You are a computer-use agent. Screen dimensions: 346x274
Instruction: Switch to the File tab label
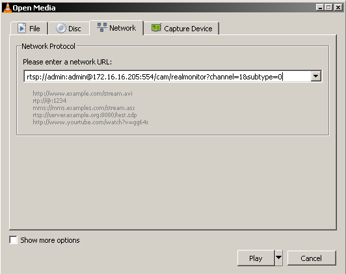[x=34, y=29]
